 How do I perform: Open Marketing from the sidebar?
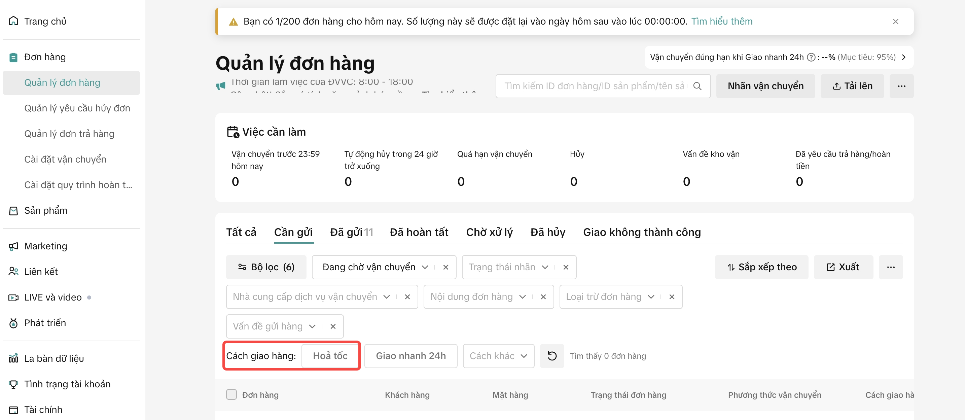45,246
